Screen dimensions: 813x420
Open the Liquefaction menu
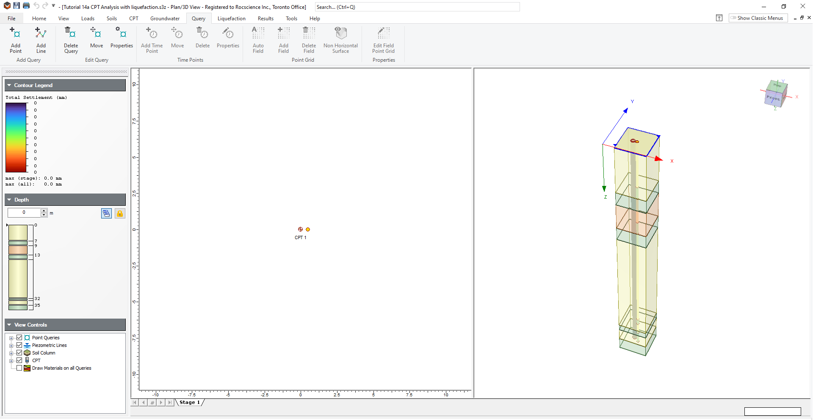[x=231, y=18]
